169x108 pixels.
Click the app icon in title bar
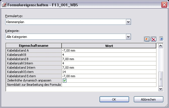click(x=4, y=5)
